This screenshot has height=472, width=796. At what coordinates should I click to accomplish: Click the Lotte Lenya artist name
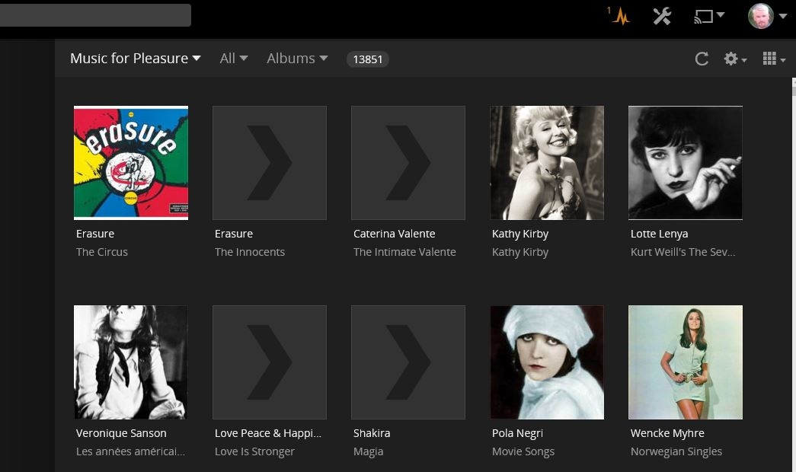(659, 234)
